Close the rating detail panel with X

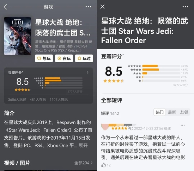(x=102, y=7)
